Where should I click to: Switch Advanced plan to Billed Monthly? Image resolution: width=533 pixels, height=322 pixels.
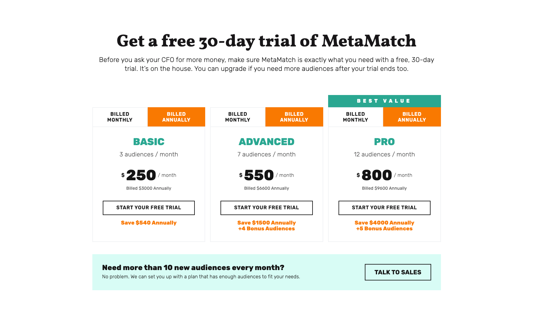pos(238,117)
